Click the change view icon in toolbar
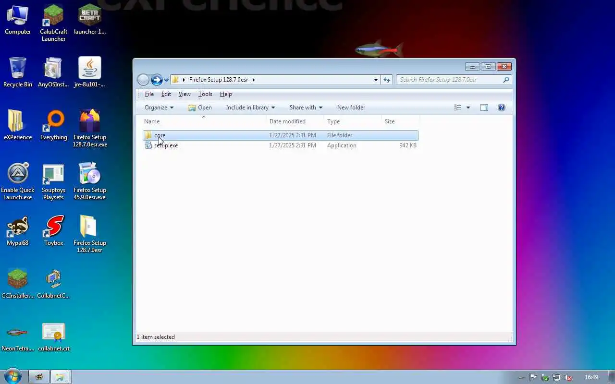 click(458, 108)
